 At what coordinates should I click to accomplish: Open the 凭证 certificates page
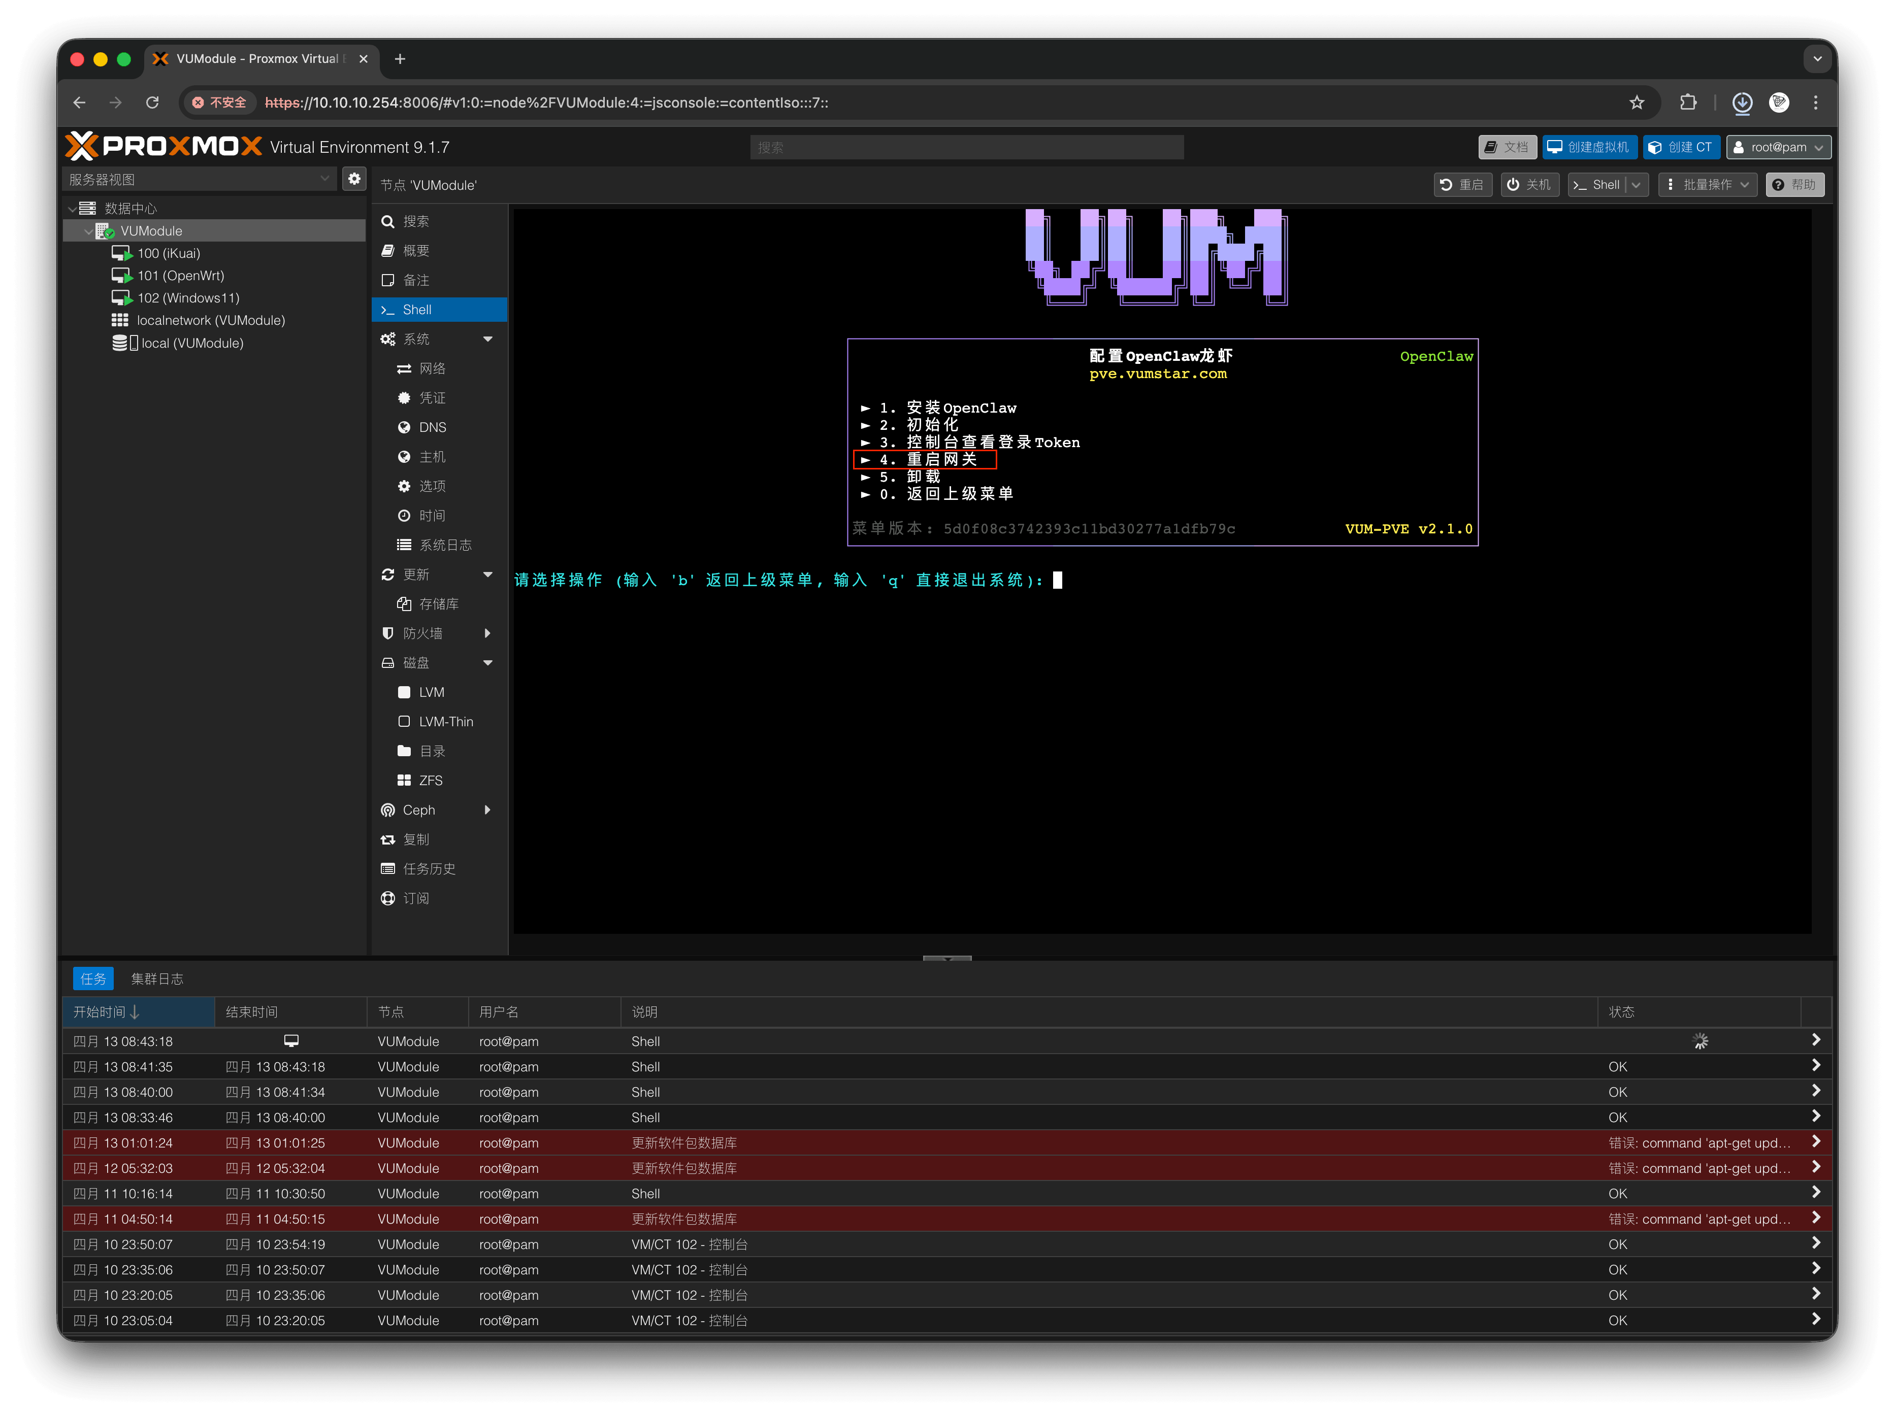440,398
